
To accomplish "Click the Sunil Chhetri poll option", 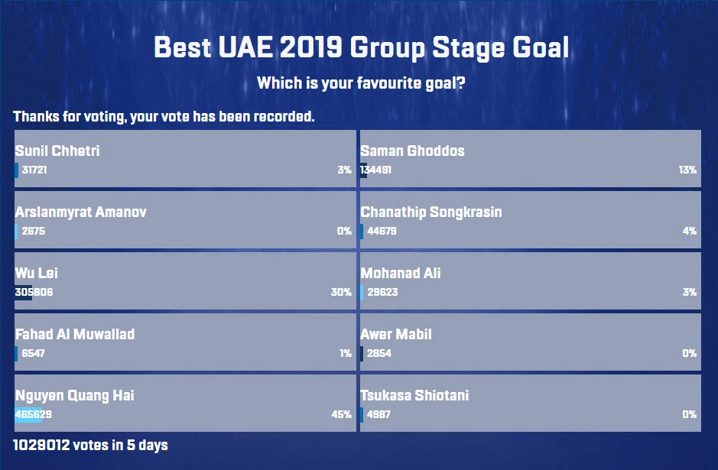I will click(x=185, y=159).
